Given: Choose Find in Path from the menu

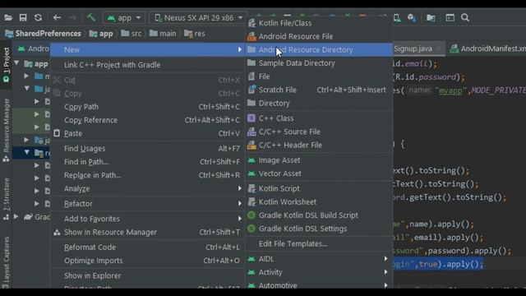Looking at the screenshot, I should click(x=148, y=162).
